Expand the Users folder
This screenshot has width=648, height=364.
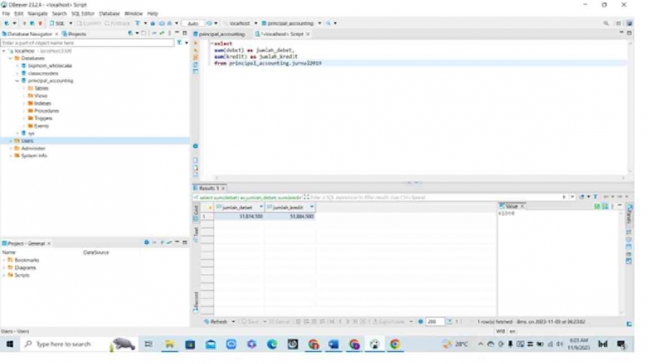(x=11, y=141)
